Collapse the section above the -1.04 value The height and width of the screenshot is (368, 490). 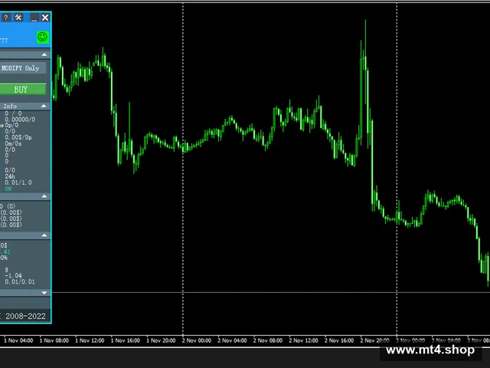[x=44, y=235]
